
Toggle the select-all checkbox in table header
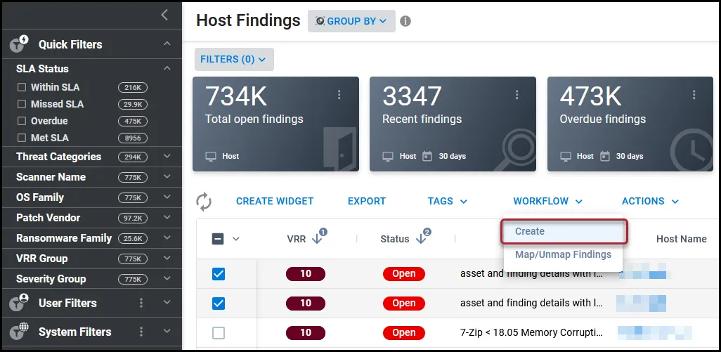click(218, 239)
